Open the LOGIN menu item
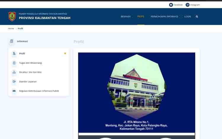 click(187, 17)
